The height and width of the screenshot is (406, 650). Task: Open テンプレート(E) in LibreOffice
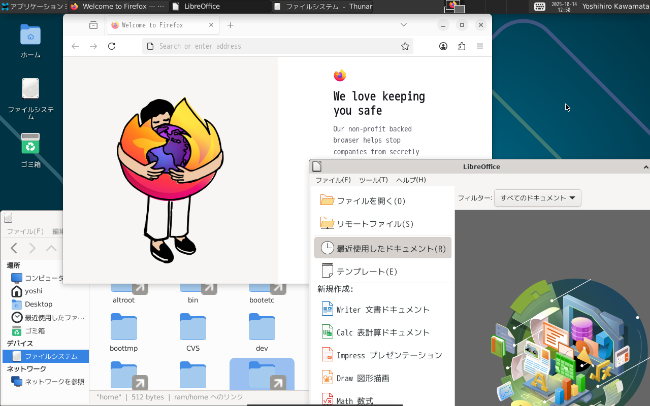pos(368,271)
